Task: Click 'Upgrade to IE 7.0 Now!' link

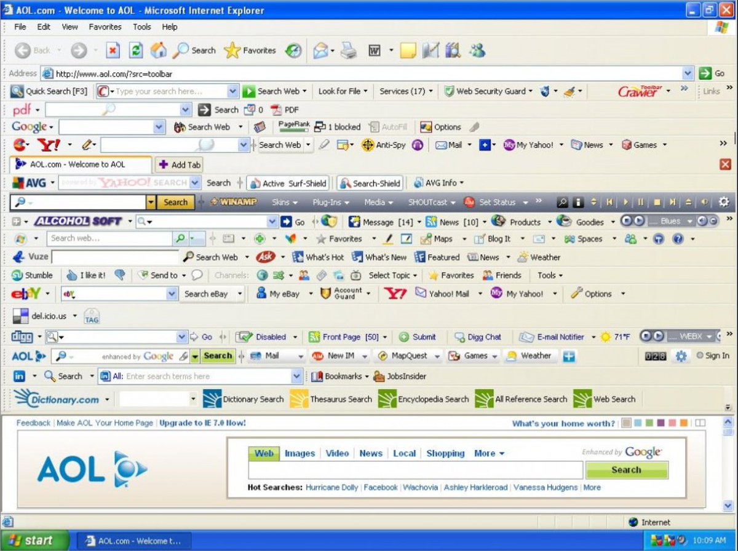Action: [202, 423]
